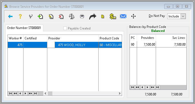
Task: Click PC 80 cell in balances table
Action: pyautogui.click(x=133, y=44)
